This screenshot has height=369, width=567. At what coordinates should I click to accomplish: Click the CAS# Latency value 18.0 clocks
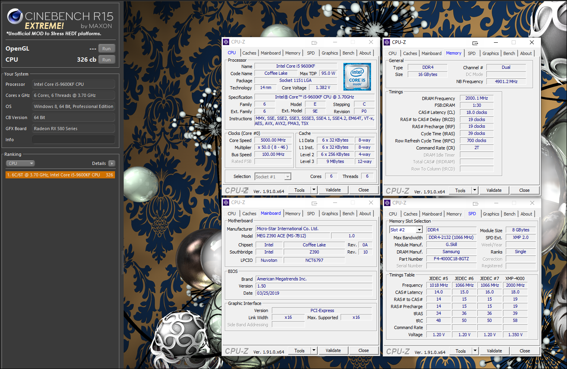pyautogui.click(x=477, y=112)
